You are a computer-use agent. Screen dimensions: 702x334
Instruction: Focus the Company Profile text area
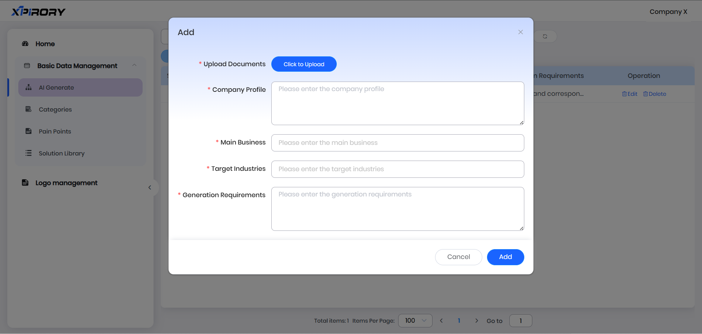click(397, 104)
